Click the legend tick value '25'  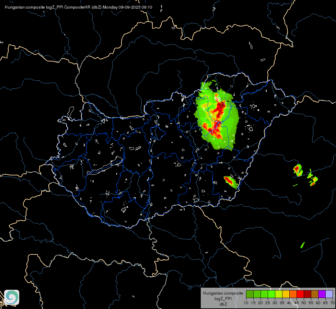(268, 303)
